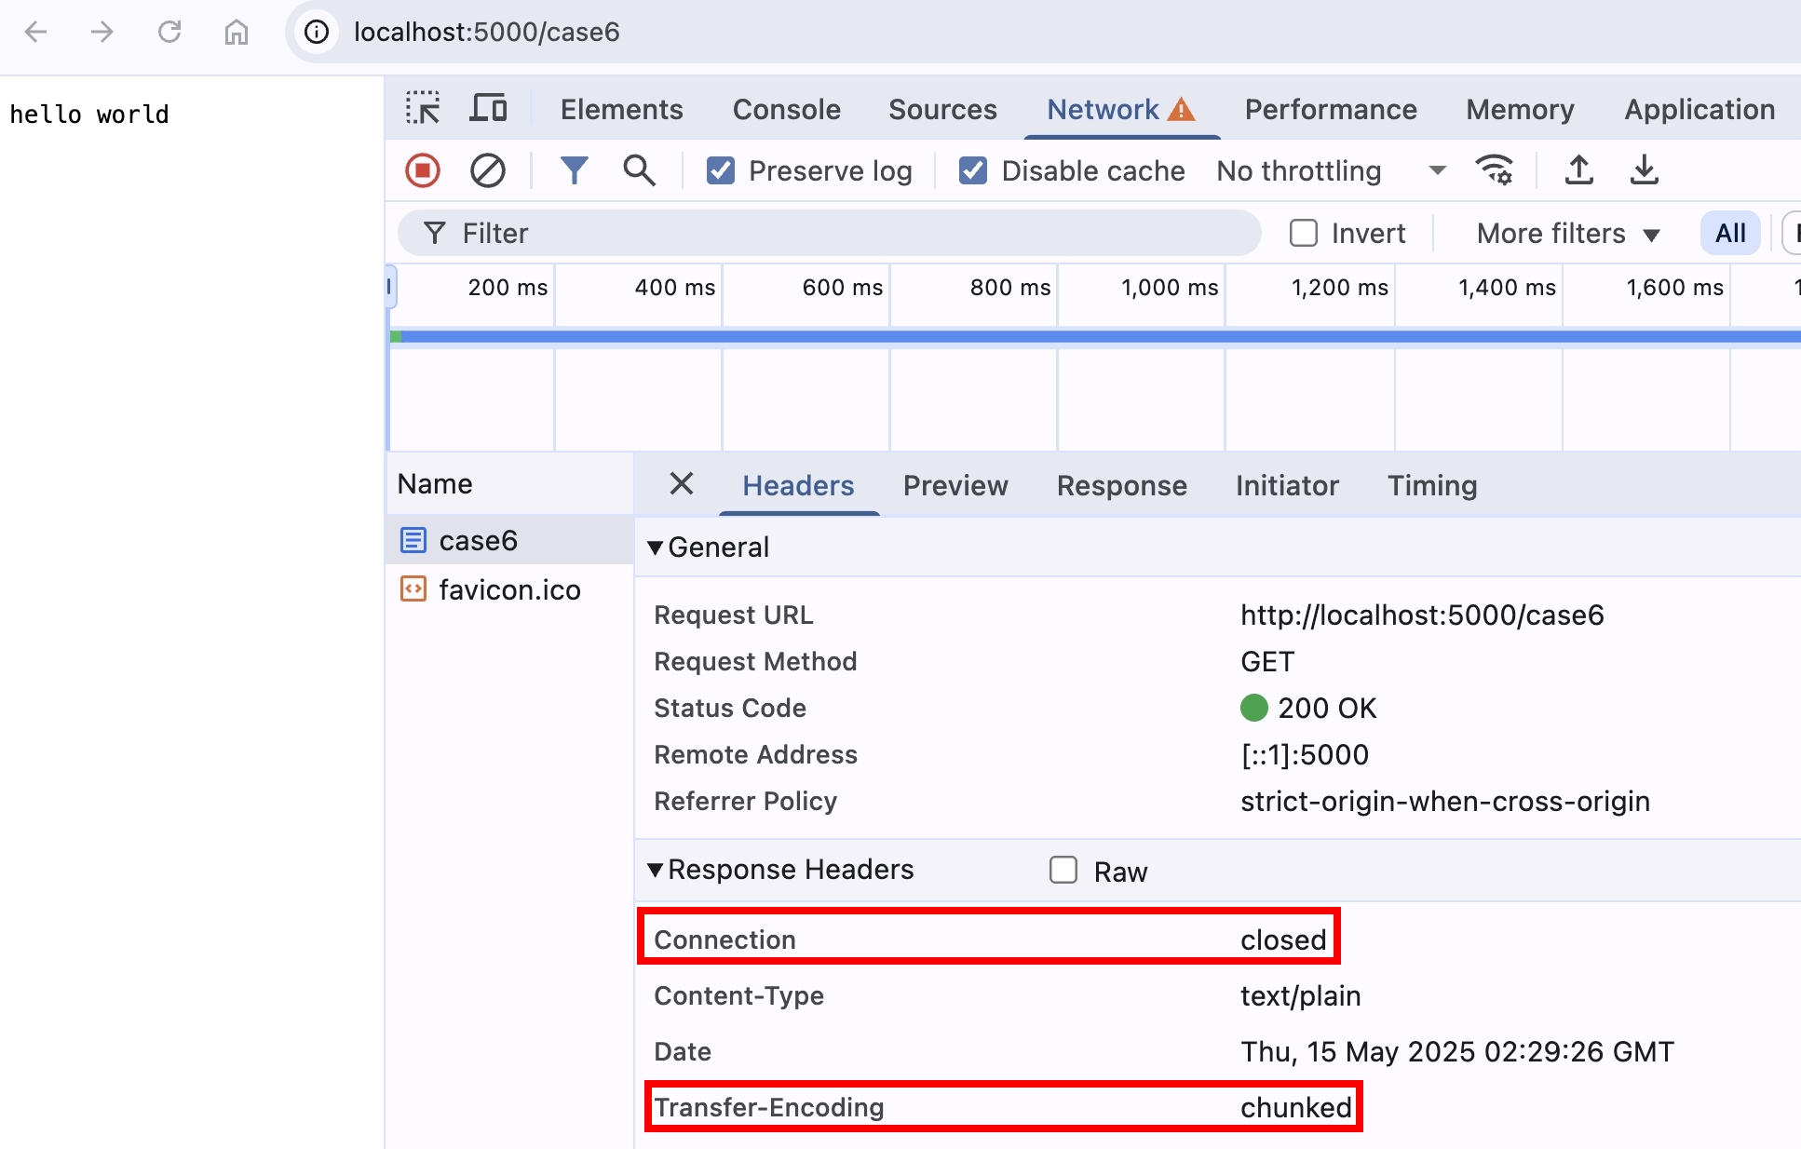The height and width of the screenshot is (1149, 1801).
Task: Open network conditions wifi icon
Action: click(x=1495, y=170)
